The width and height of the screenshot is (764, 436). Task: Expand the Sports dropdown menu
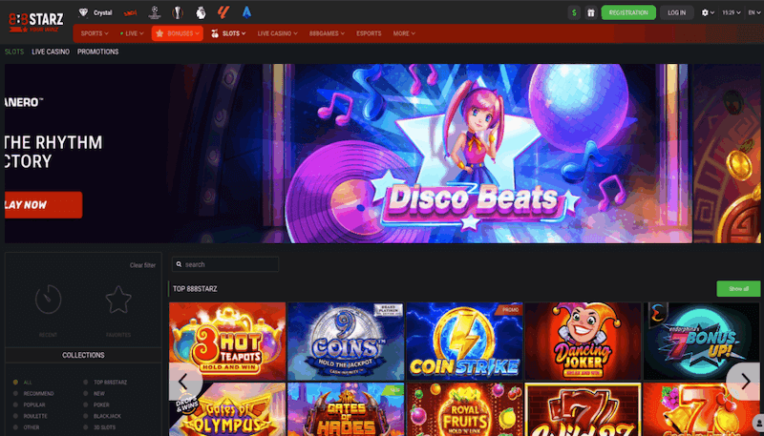94,33
